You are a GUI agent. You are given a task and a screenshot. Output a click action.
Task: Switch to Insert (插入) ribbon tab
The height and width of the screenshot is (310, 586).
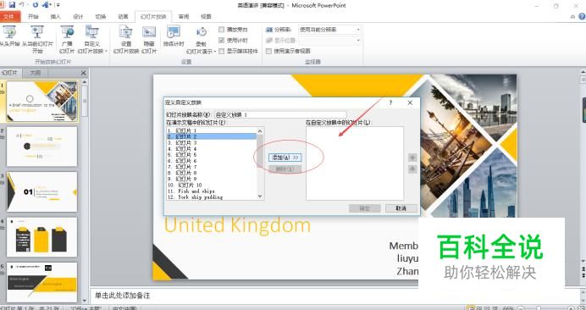pos(55,16)
